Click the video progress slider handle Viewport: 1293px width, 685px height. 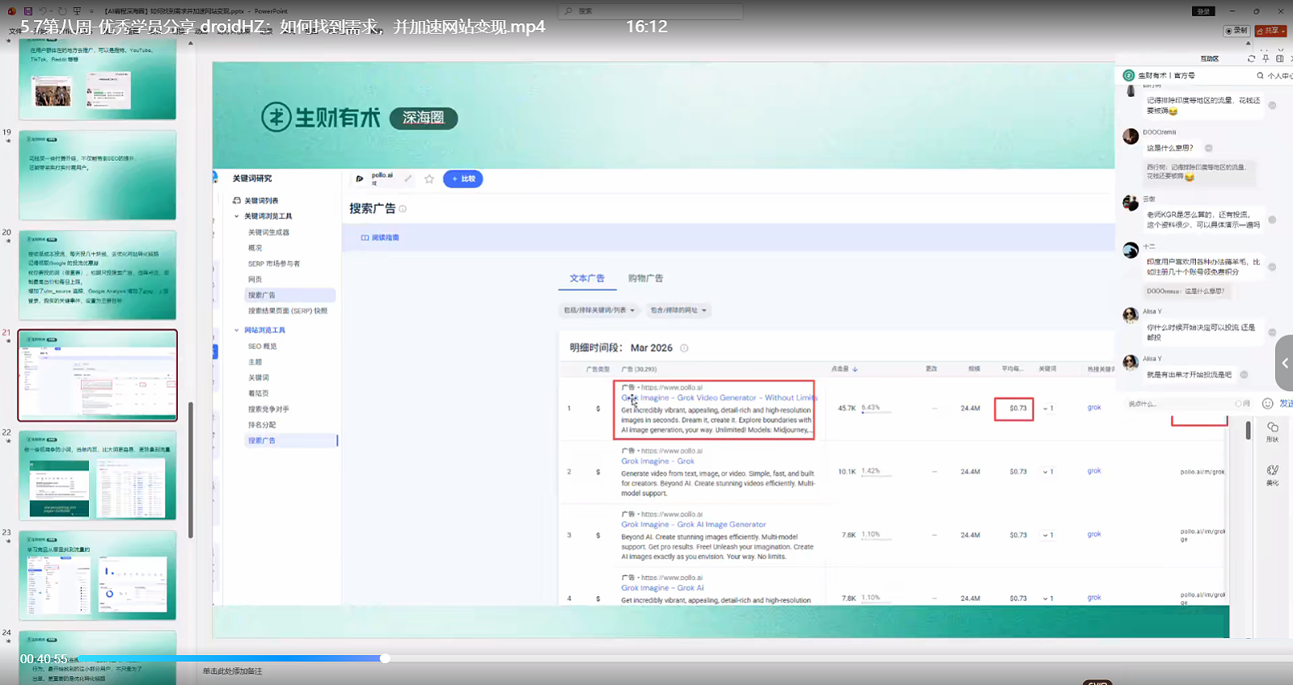tap(385, 658)
